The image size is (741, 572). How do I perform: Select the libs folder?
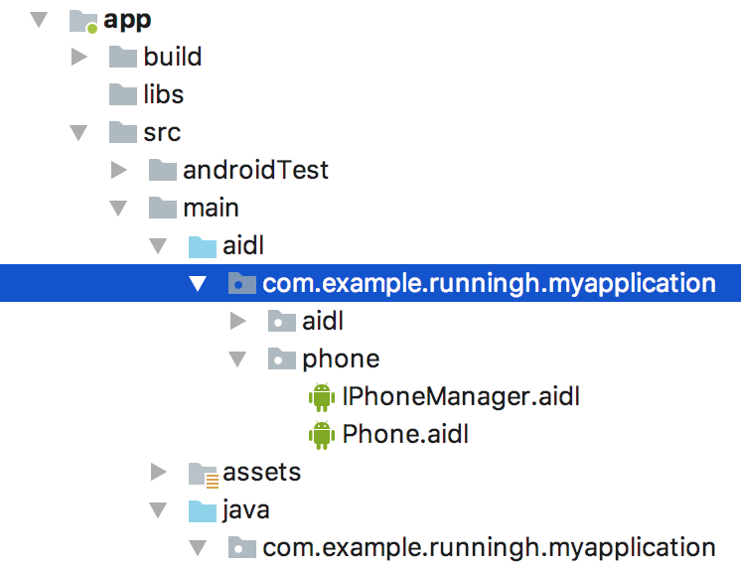point(164,94)
